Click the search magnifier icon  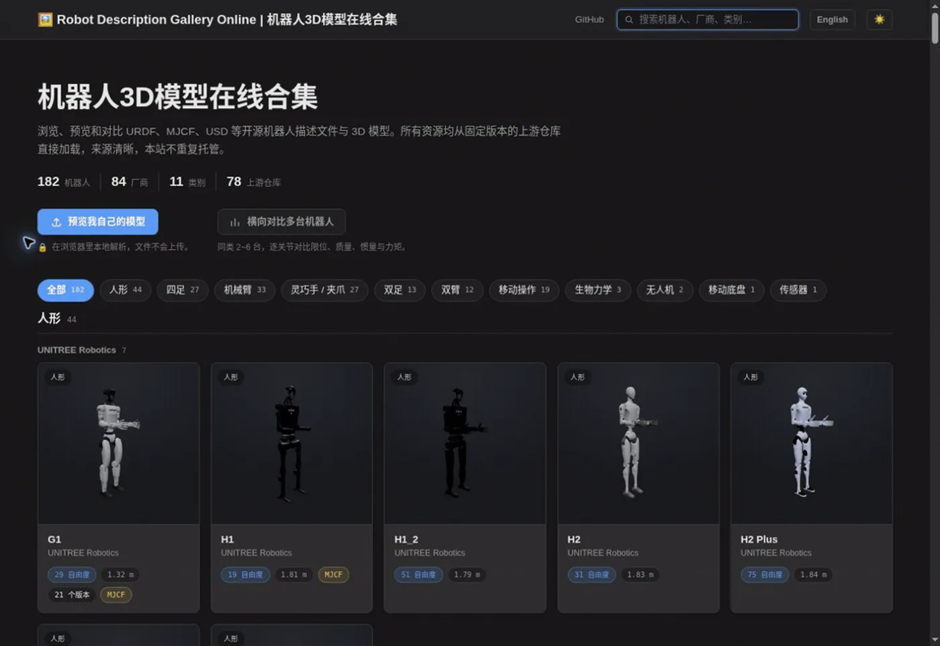[629, 19]
